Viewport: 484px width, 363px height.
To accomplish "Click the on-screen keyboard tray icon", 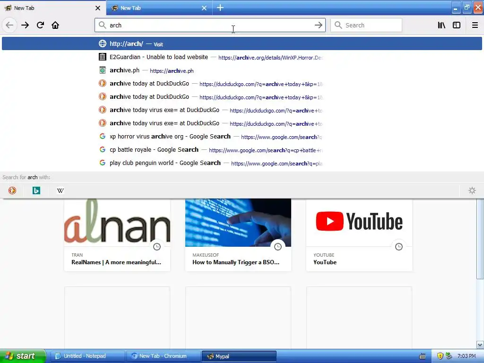I will pyautogui.click(x=423, y=356).
